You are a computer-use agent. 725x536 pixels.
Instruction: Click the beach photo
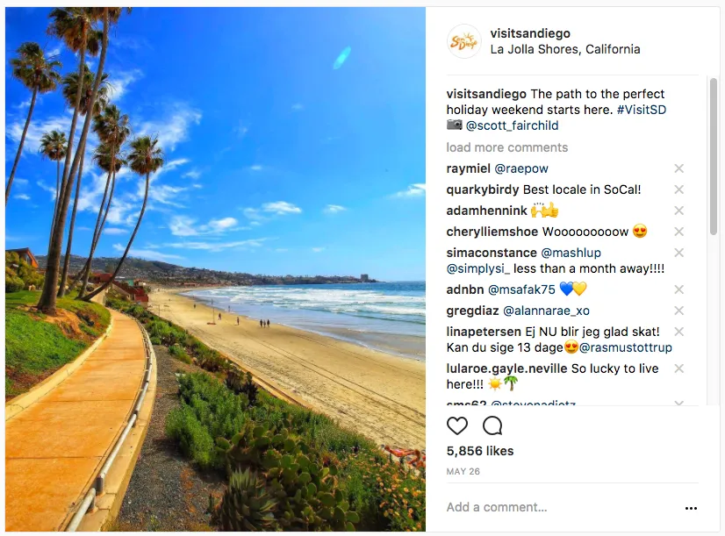[x=215, y=268]
